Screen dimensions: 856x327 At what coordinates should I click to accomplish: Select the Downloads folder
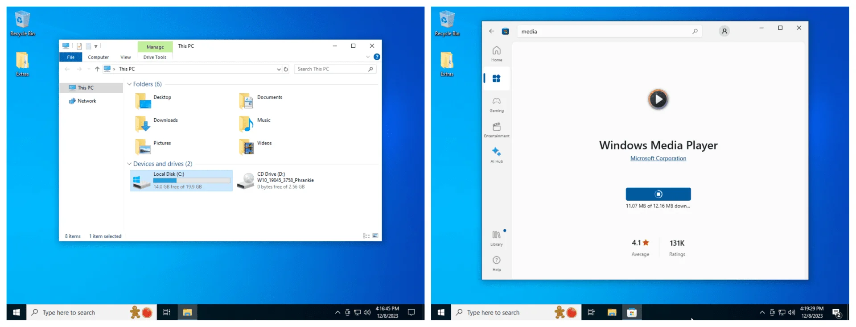point(156,124)
